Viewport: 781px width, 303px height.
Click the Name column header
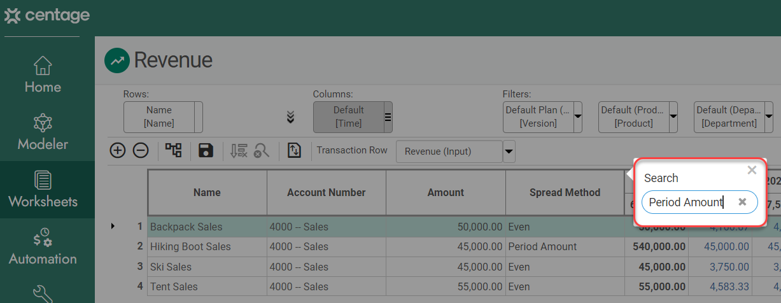(x=207, y=192)
